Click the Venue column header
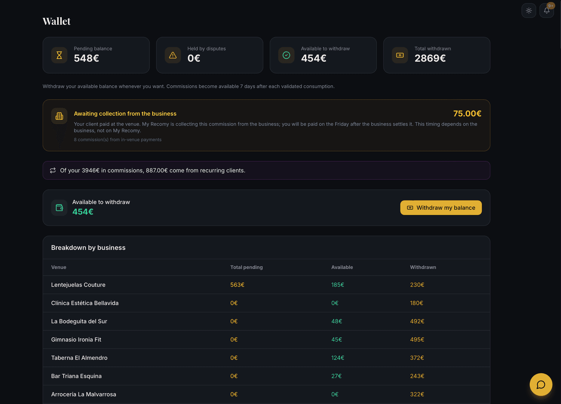The image size is (561, 404). click(x=59, y=267)
